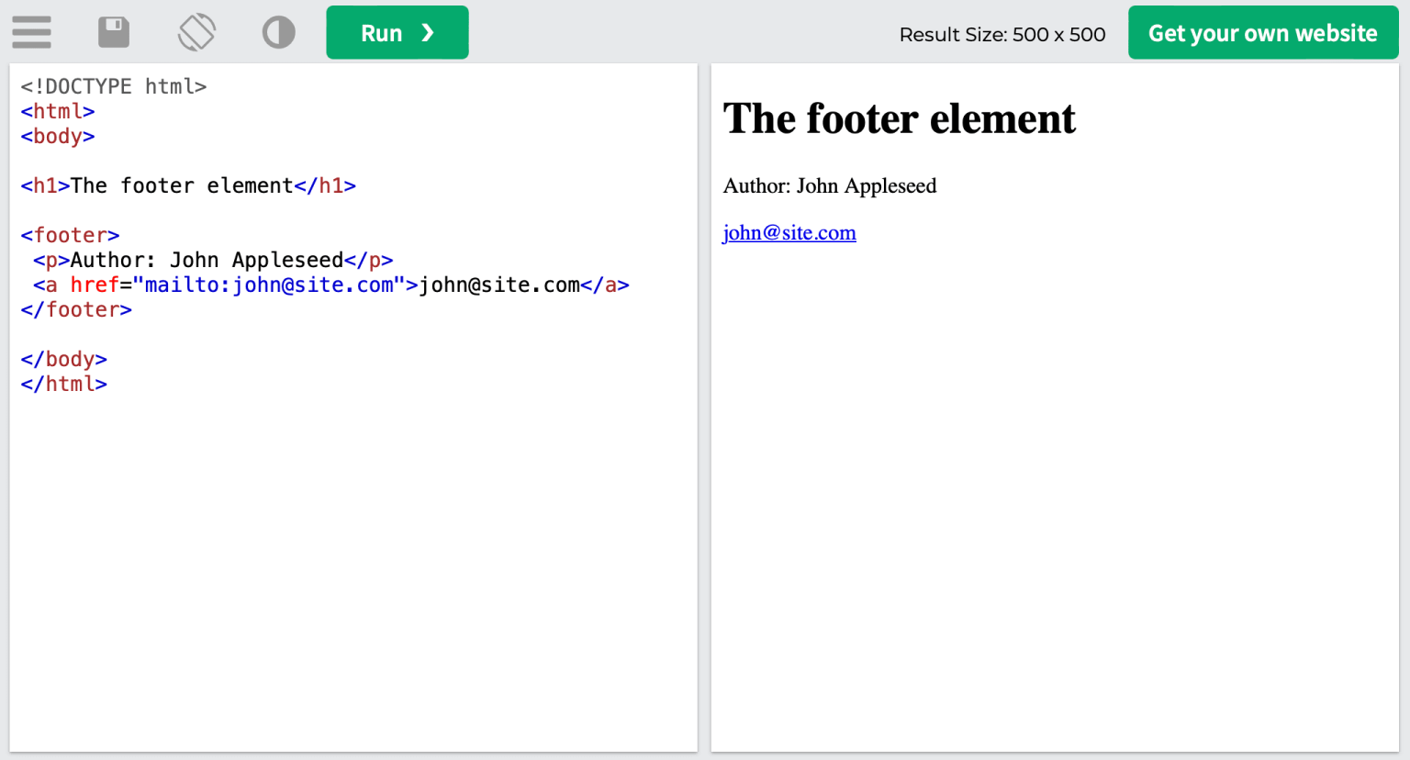This screenshot has height=760, width=1410.
Task: Click the Get your own website button
Action: point(1262,32)
